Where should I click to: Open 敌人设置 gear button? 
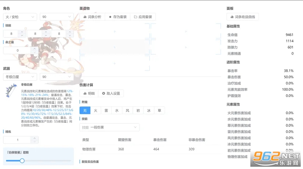click(111, 93)
